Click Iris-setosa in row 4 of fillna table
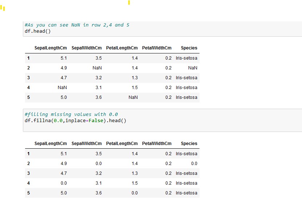 point(186,183)
